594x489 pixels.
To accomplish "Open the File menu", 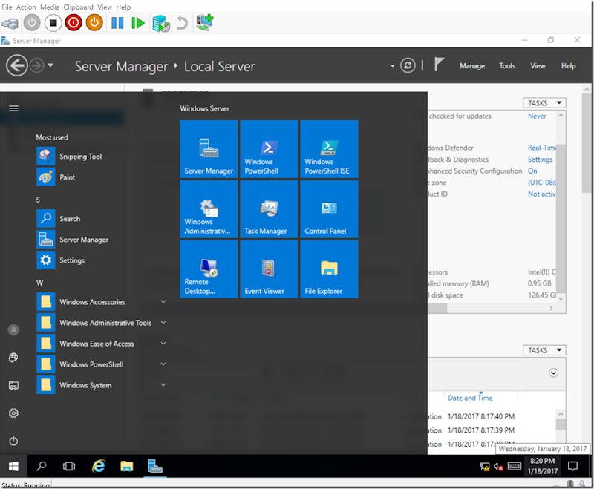I will [7, 7].
